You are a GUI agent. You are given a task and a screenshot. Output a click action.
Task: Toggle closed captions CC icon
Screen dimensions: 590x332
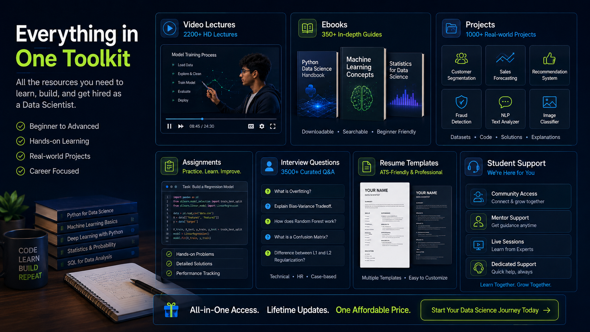point(251,126)
